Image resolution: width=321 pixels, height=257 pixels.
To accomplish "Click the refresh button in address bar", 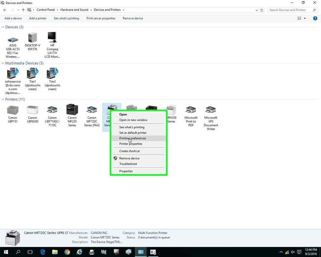I will click(x=262, y=10).
